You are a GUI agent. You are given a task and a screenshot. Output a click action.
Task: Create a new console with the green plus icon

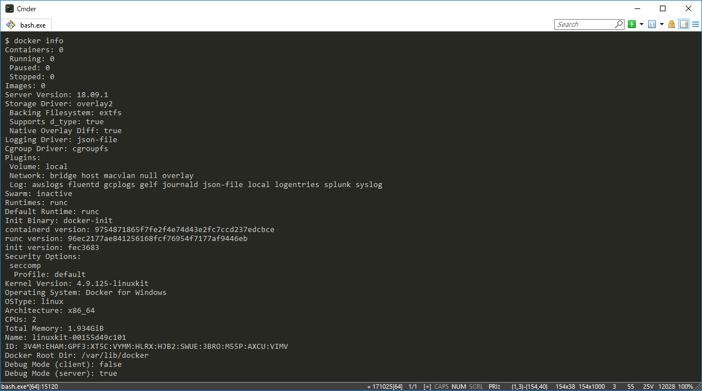[632, 24]
